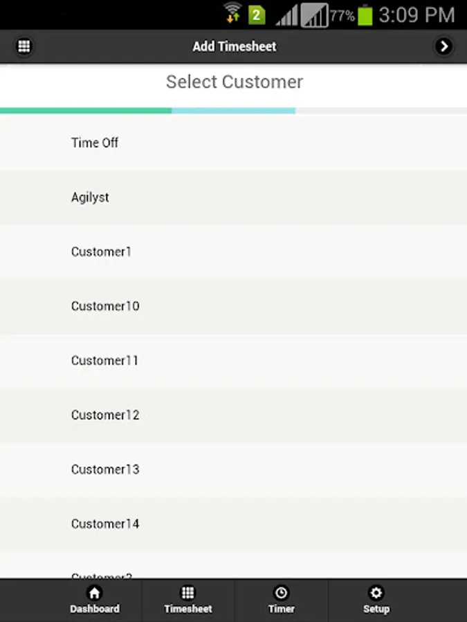The image size is (467, 622).
Task: Tap the Add Timesheet header title
Action: (234, 46)
